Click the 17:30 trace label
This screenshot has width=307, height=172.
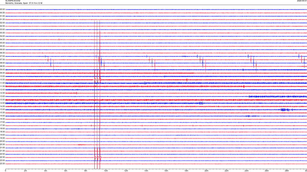click(x=2, y=125)
